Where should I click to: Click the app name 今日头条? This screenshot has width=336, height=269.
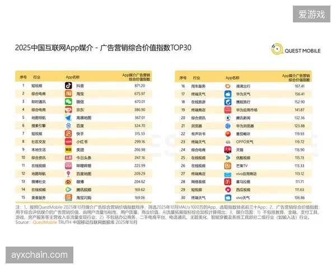[x=84, y=157]
